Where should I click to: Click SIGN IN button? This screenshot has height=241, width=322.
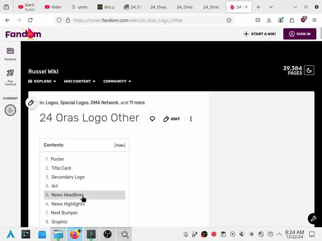point(300,34)
